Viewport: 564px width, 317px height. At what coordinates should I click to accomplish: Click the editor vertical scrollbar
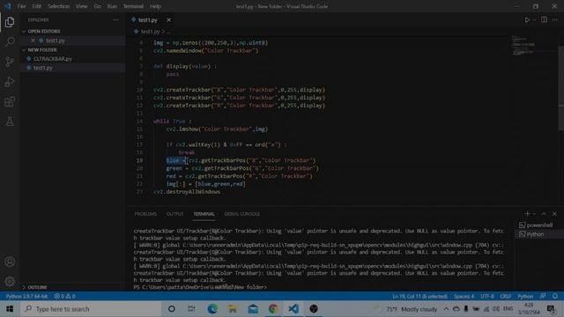click(x=560, y=88)
